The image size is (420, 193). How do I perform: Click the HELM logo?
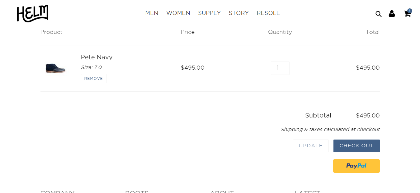coord(33,14)
